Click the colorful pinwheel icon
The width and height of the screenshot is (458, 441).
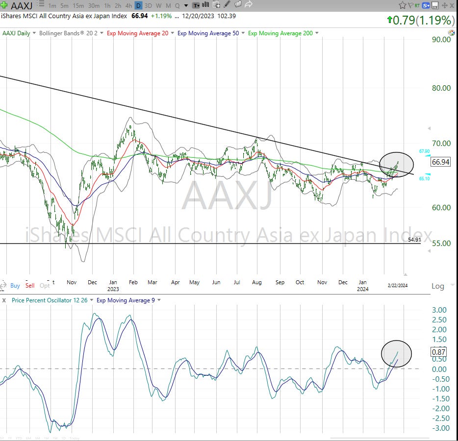[x=452, y=33]
